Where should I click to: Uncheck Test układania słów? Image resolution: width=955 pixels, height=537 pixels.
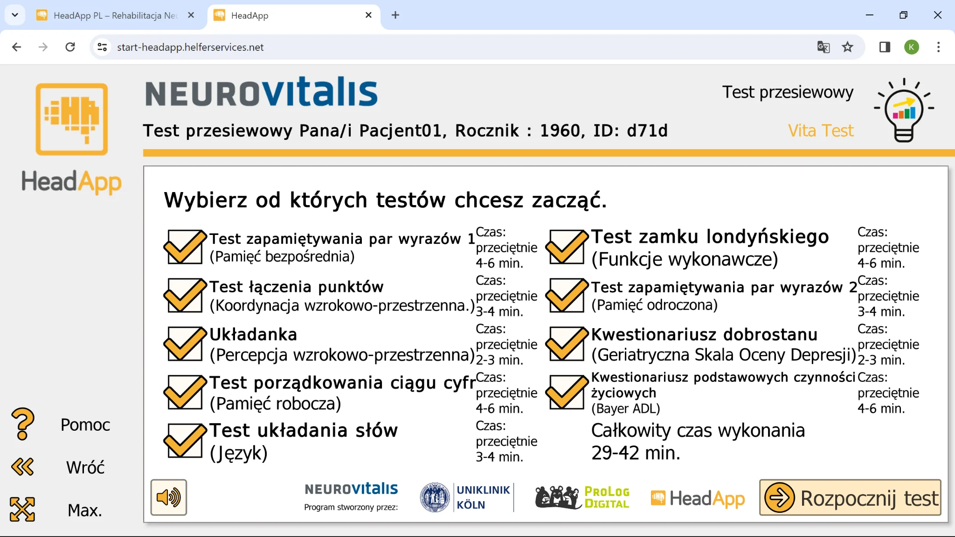click(185, 441)
